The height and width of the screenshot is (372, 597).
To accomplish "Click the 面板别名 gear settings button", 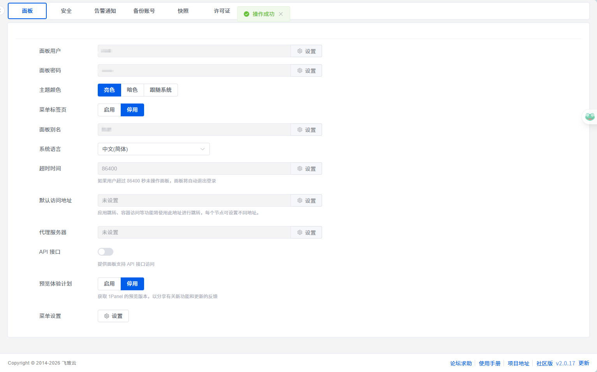I will click(306, 130).
